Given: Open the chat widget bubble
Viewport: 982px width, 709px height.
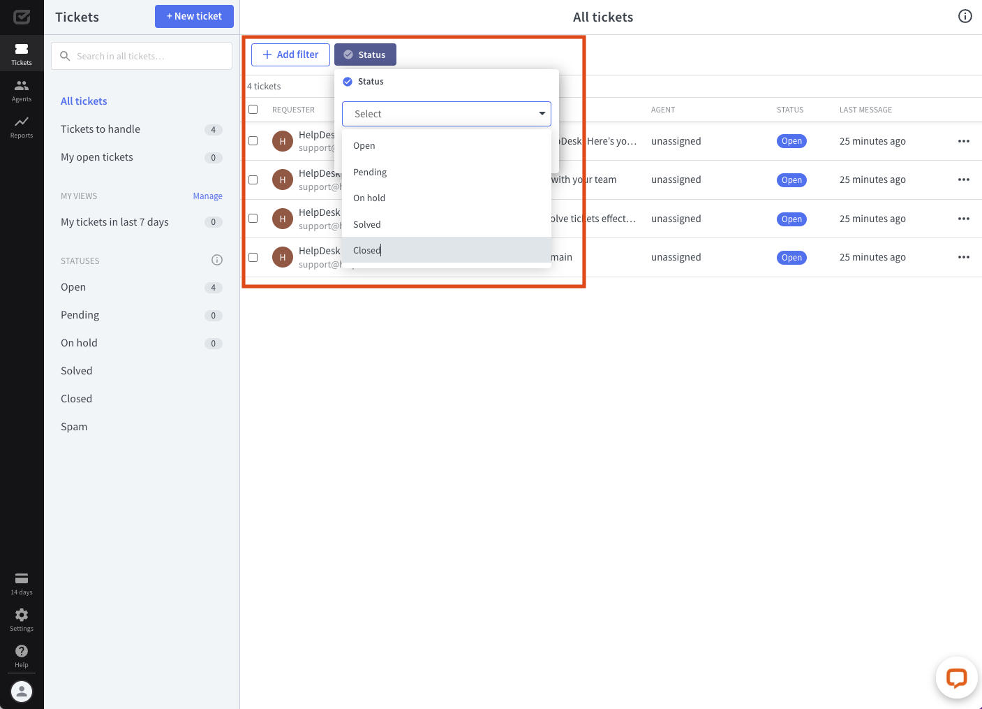Looking at the screenshot, I should click(956, 678).
